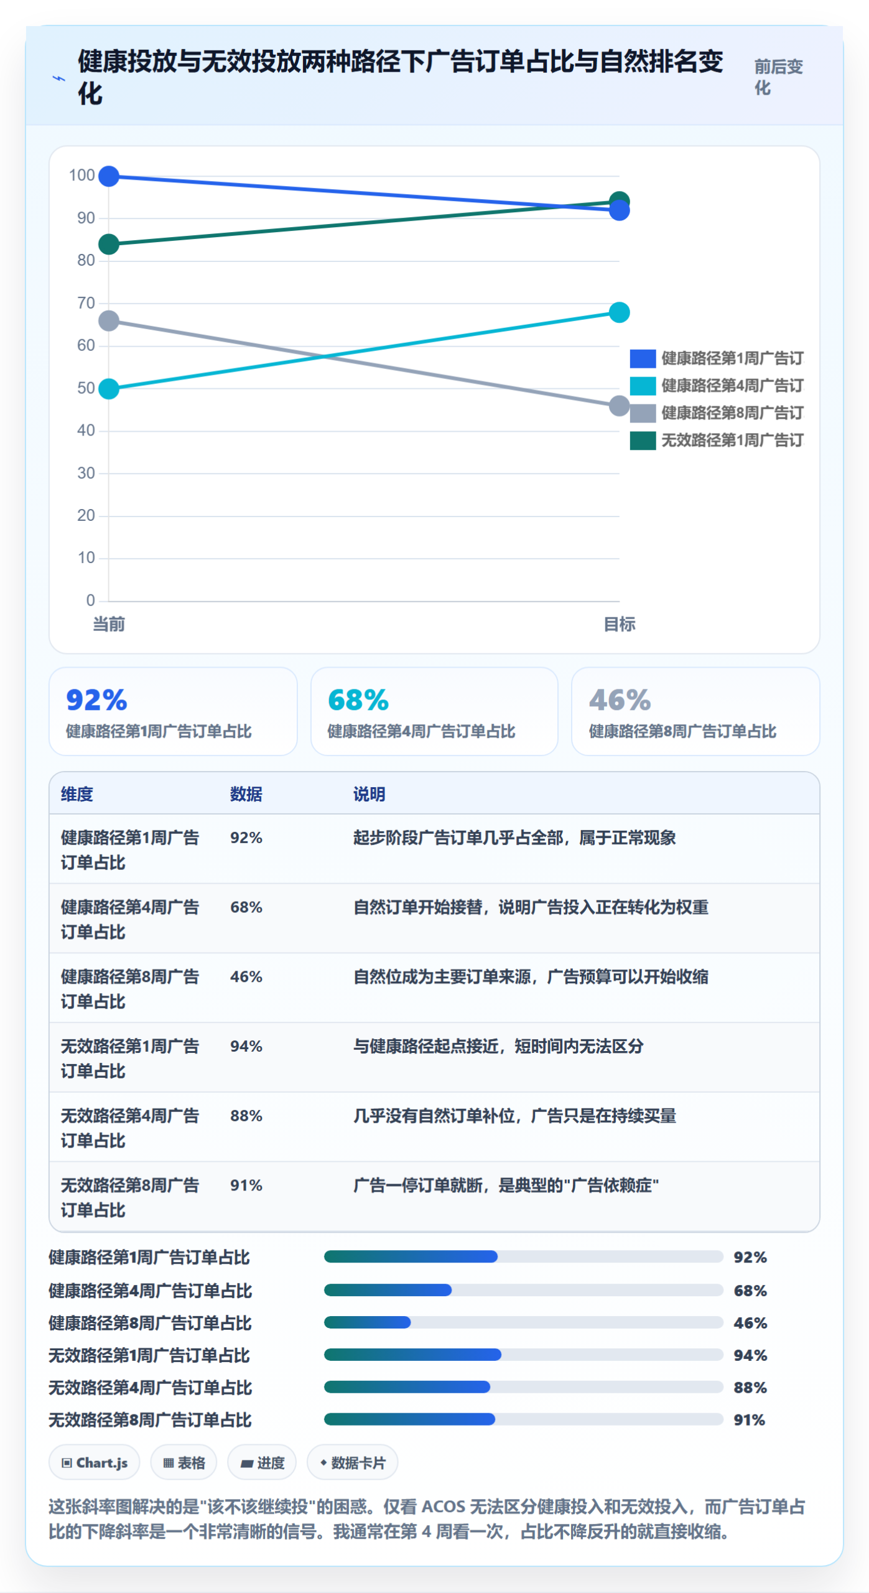Open the 46% 健康路径第8周 data card
Image resolution: width=869 pixels, height=1593 pixels.
tap(695, 711)
